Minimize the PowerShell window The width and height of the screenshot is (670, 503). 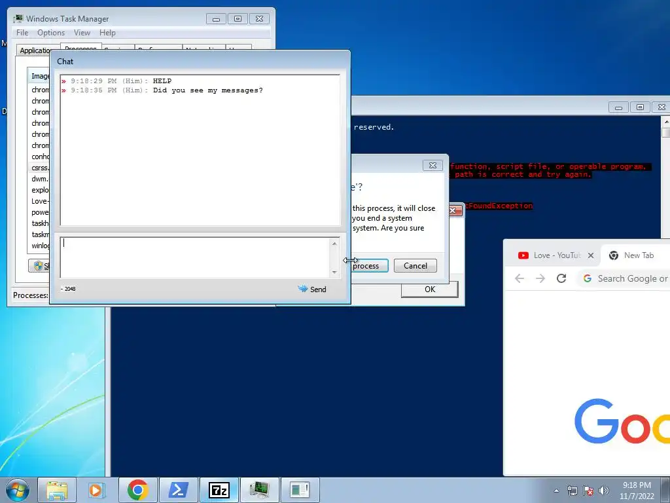click(618, 107)
